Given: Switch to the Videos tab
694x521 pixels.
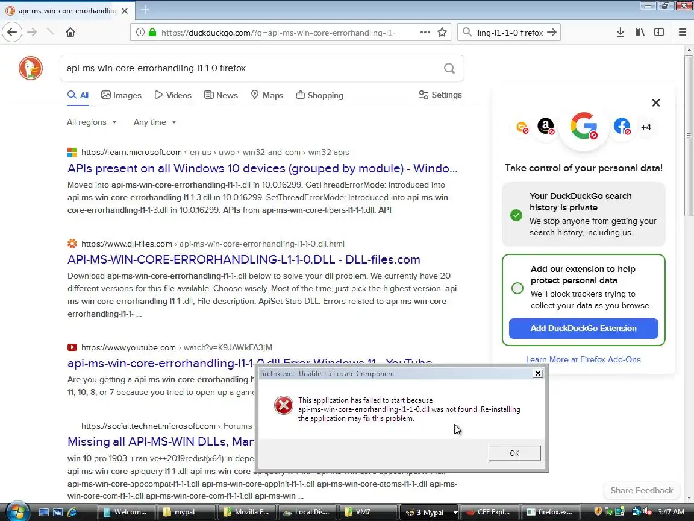Looking at the screenshot, I should 173,95.
